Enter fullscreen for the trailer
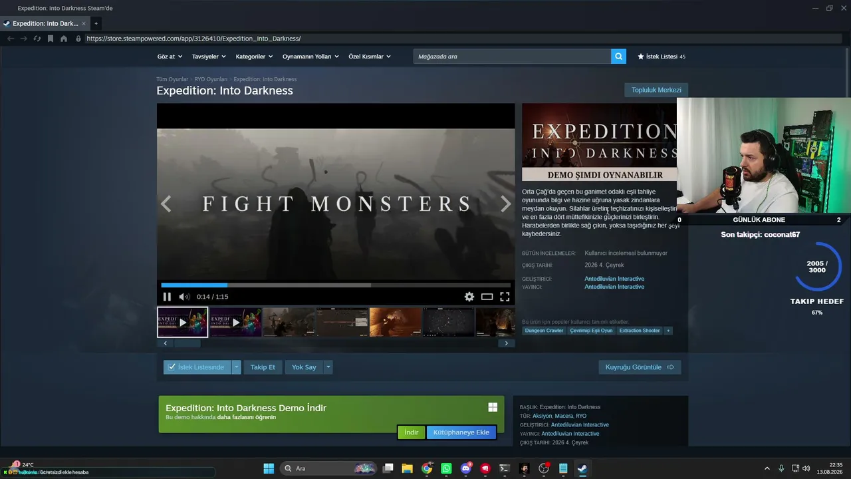 (x=505, y=297)
